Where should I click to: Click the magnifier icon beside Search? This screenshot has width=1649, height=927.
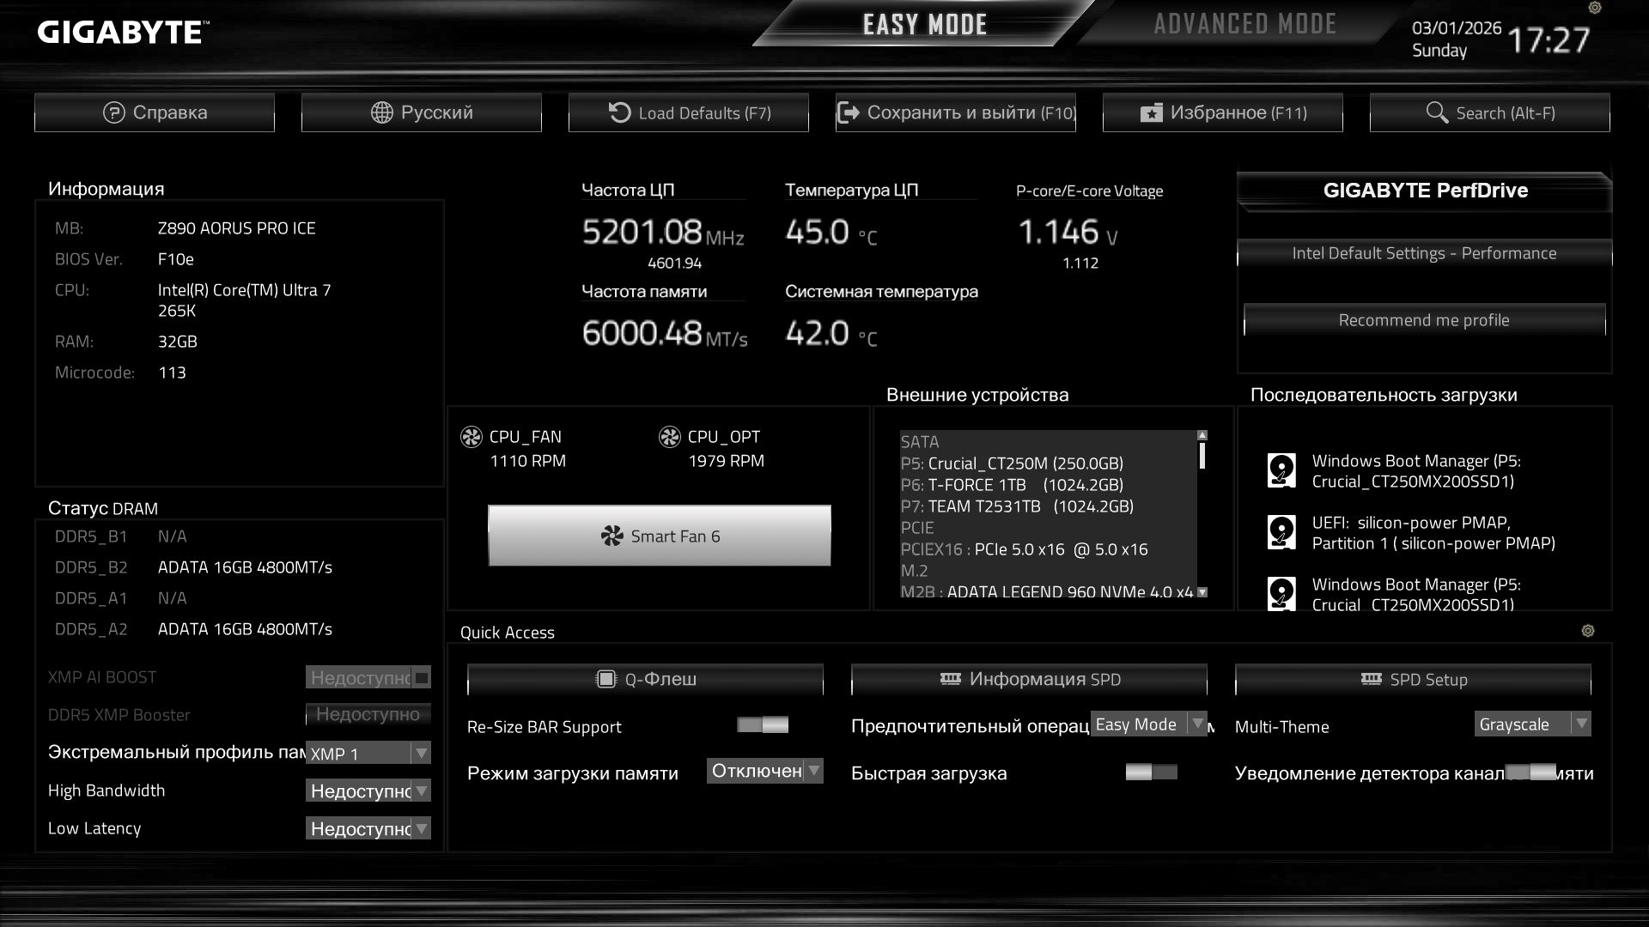tap(1437, 112)
